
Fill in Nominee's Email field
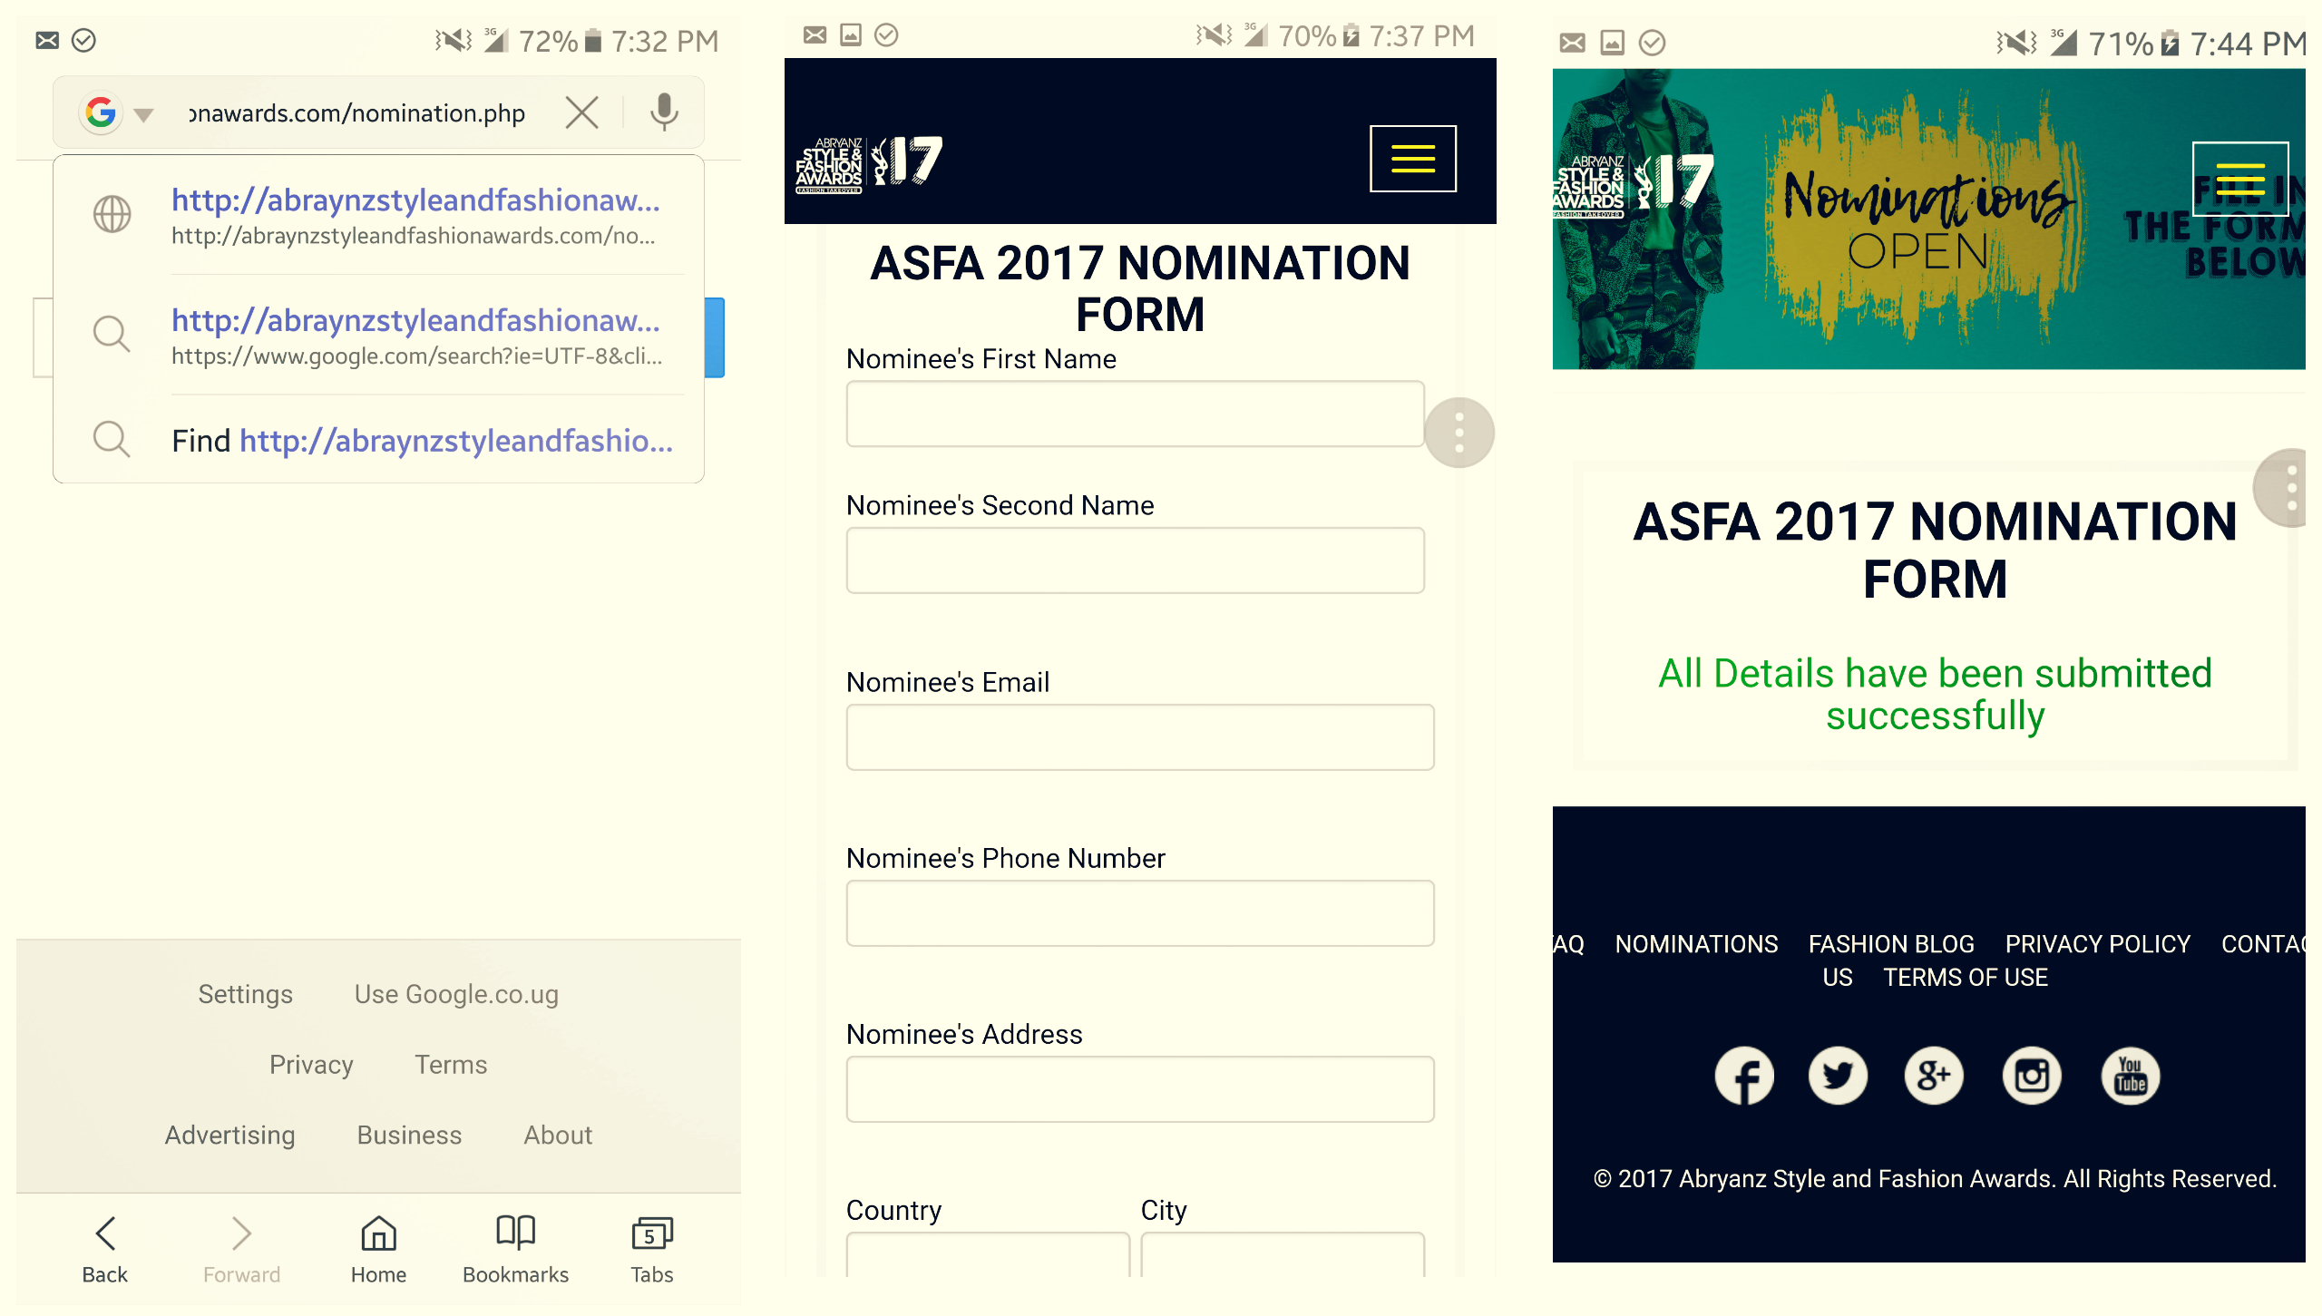pyautogui.click(x=1140, y=737)
